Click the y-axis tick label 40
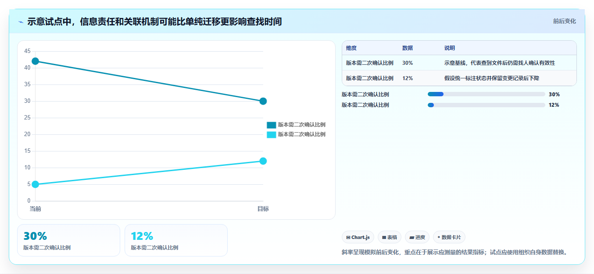 click(27, 68)
